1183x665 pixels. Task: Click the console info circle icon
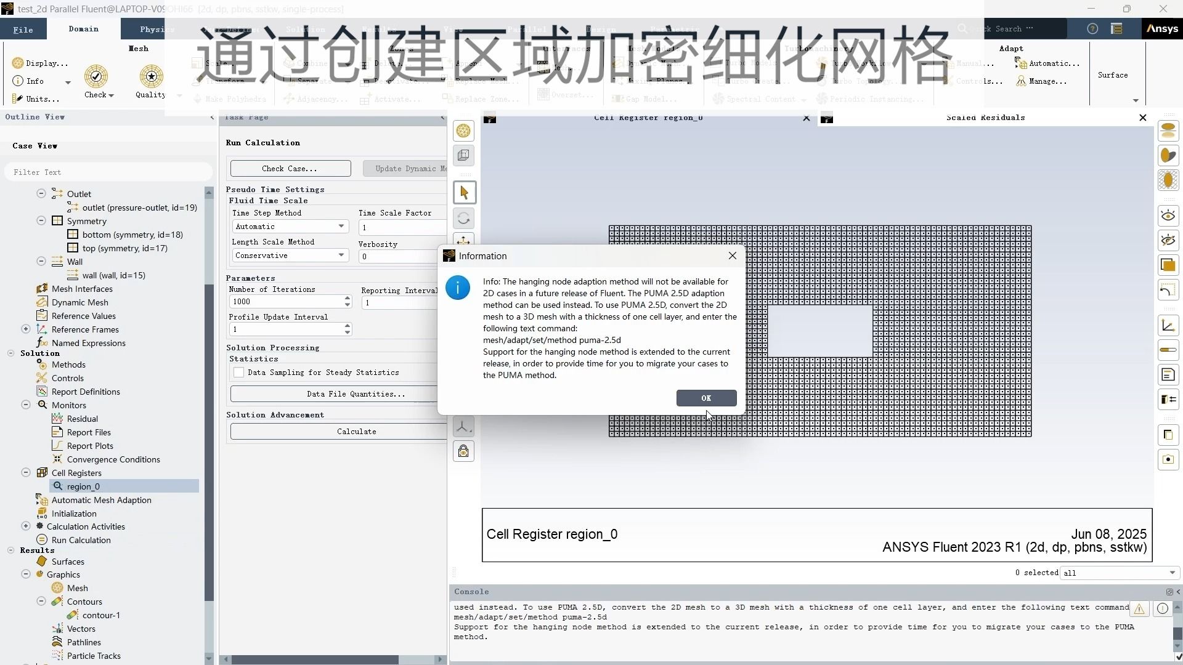coord(1163,609)
